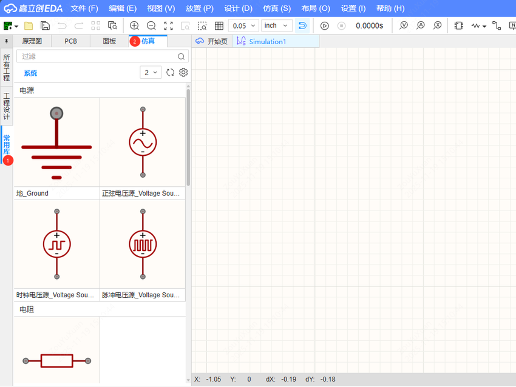Viewport: 516px width, 387px height.
Task: Click the zoom out magnifier icon
Action: pos(151,25)
